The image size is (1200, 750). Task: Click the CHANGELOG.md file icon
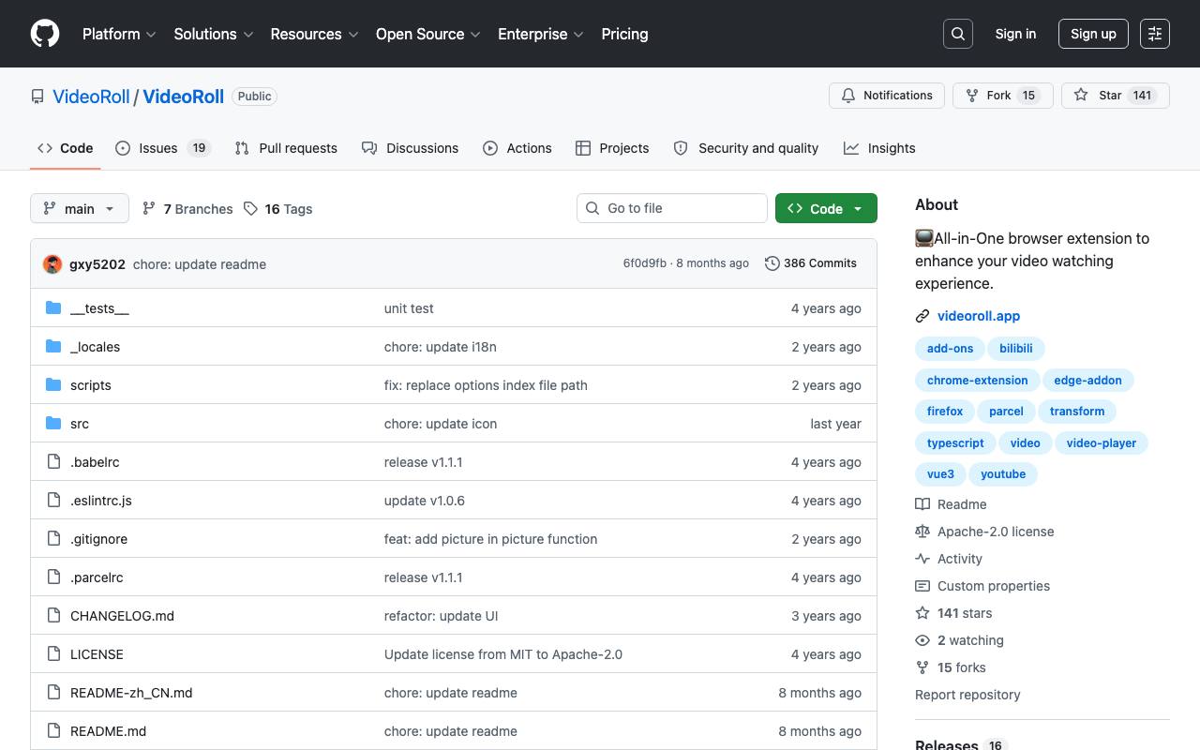pos(53,616)
